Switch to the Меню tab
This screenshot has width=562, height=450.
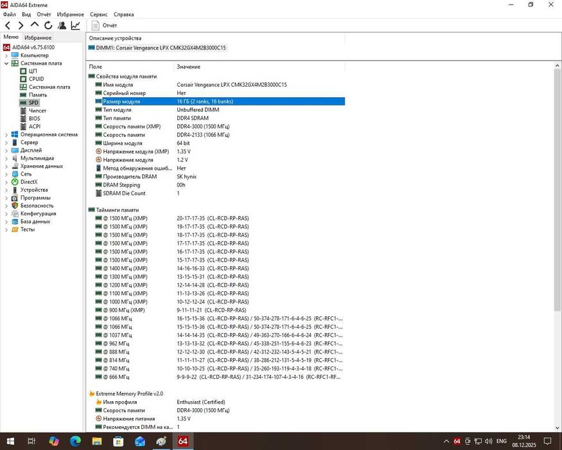11,37
